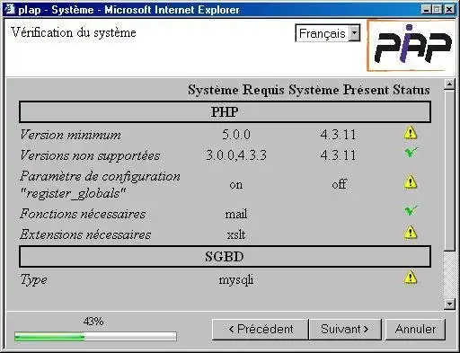The height and width of the screenshot is (353, 460).
Task: Close the Internet Explorer window
Action: (449, 9)
